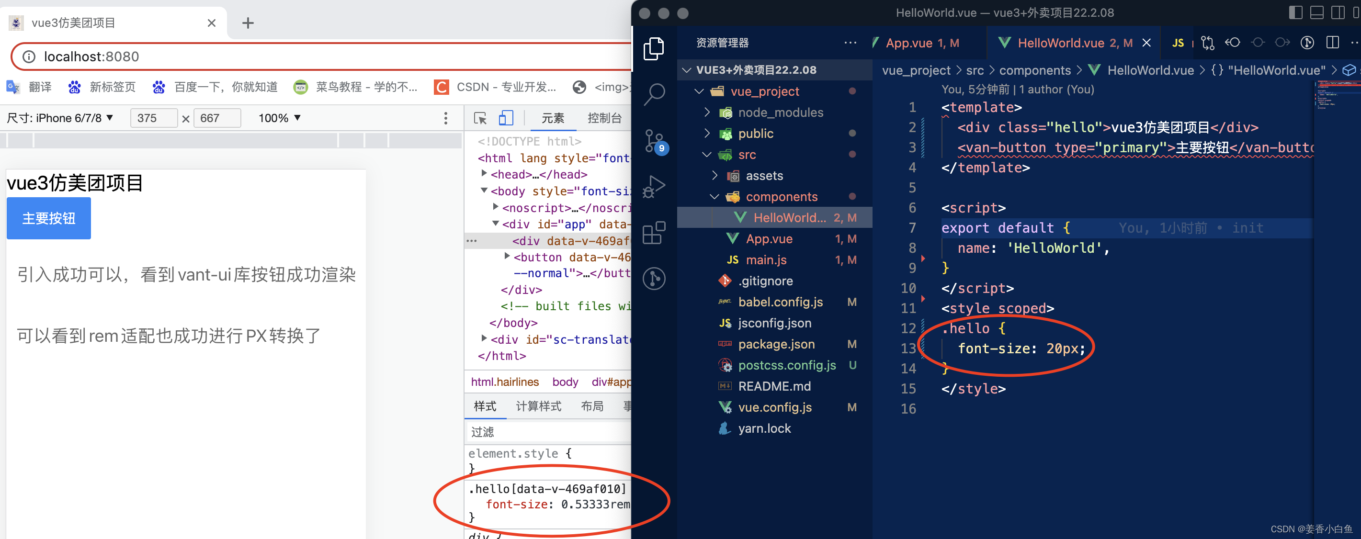Collapse the div id=app element

(496, 224)
